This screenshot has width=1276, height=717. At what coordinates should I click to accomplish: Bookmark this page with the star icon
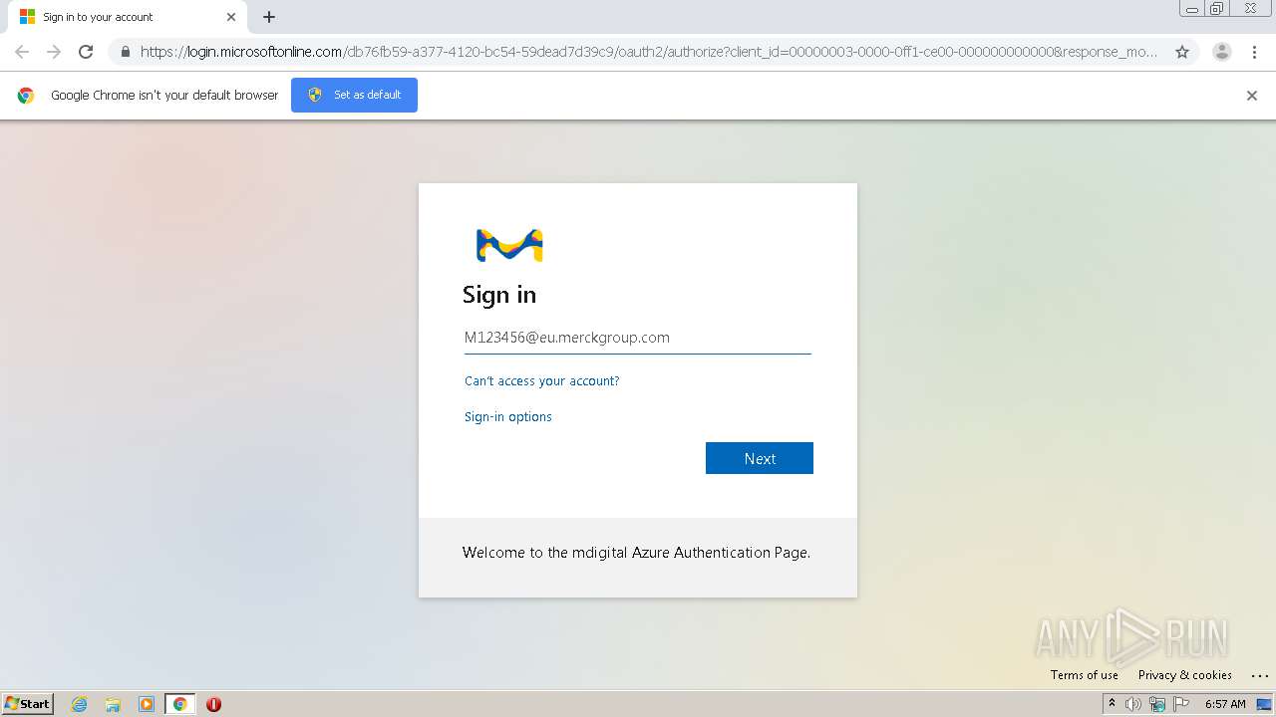point(1182,52)
